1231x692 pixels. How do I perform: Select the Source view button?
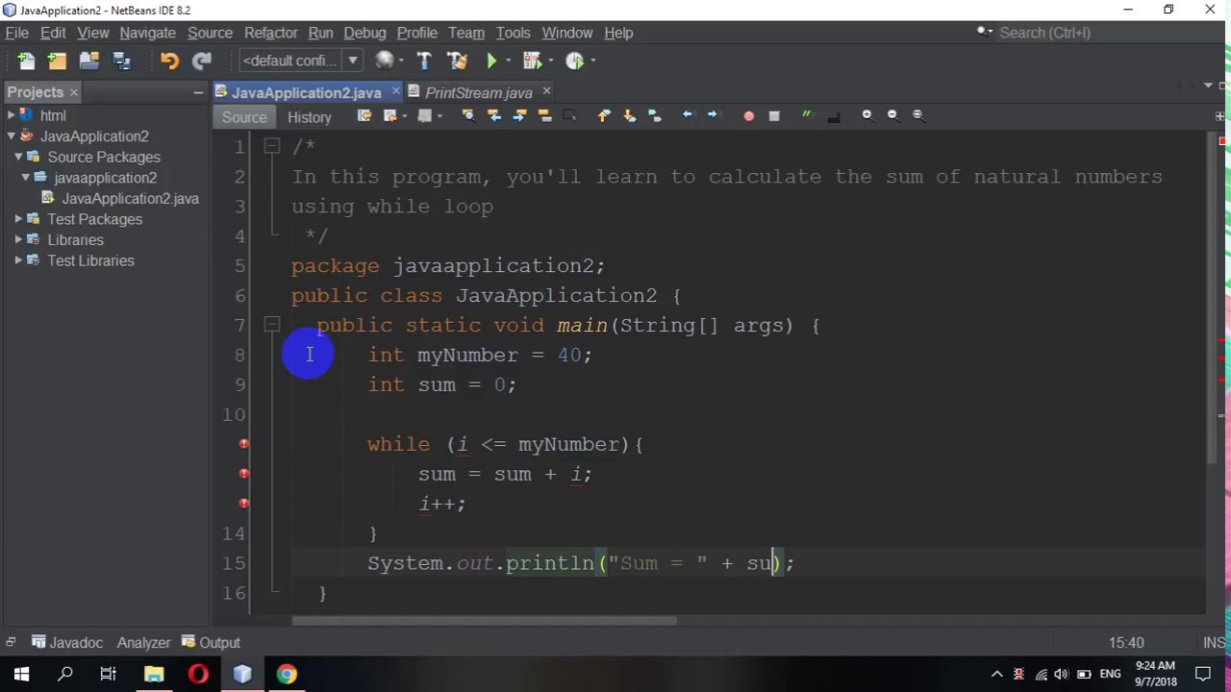pos(244,117)
